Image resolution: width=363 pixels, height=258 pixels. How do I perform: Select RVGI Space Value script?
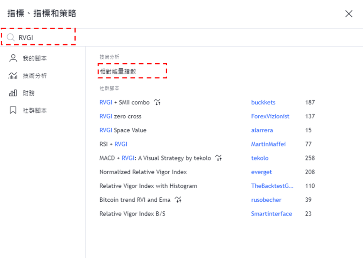click(123, 130)
